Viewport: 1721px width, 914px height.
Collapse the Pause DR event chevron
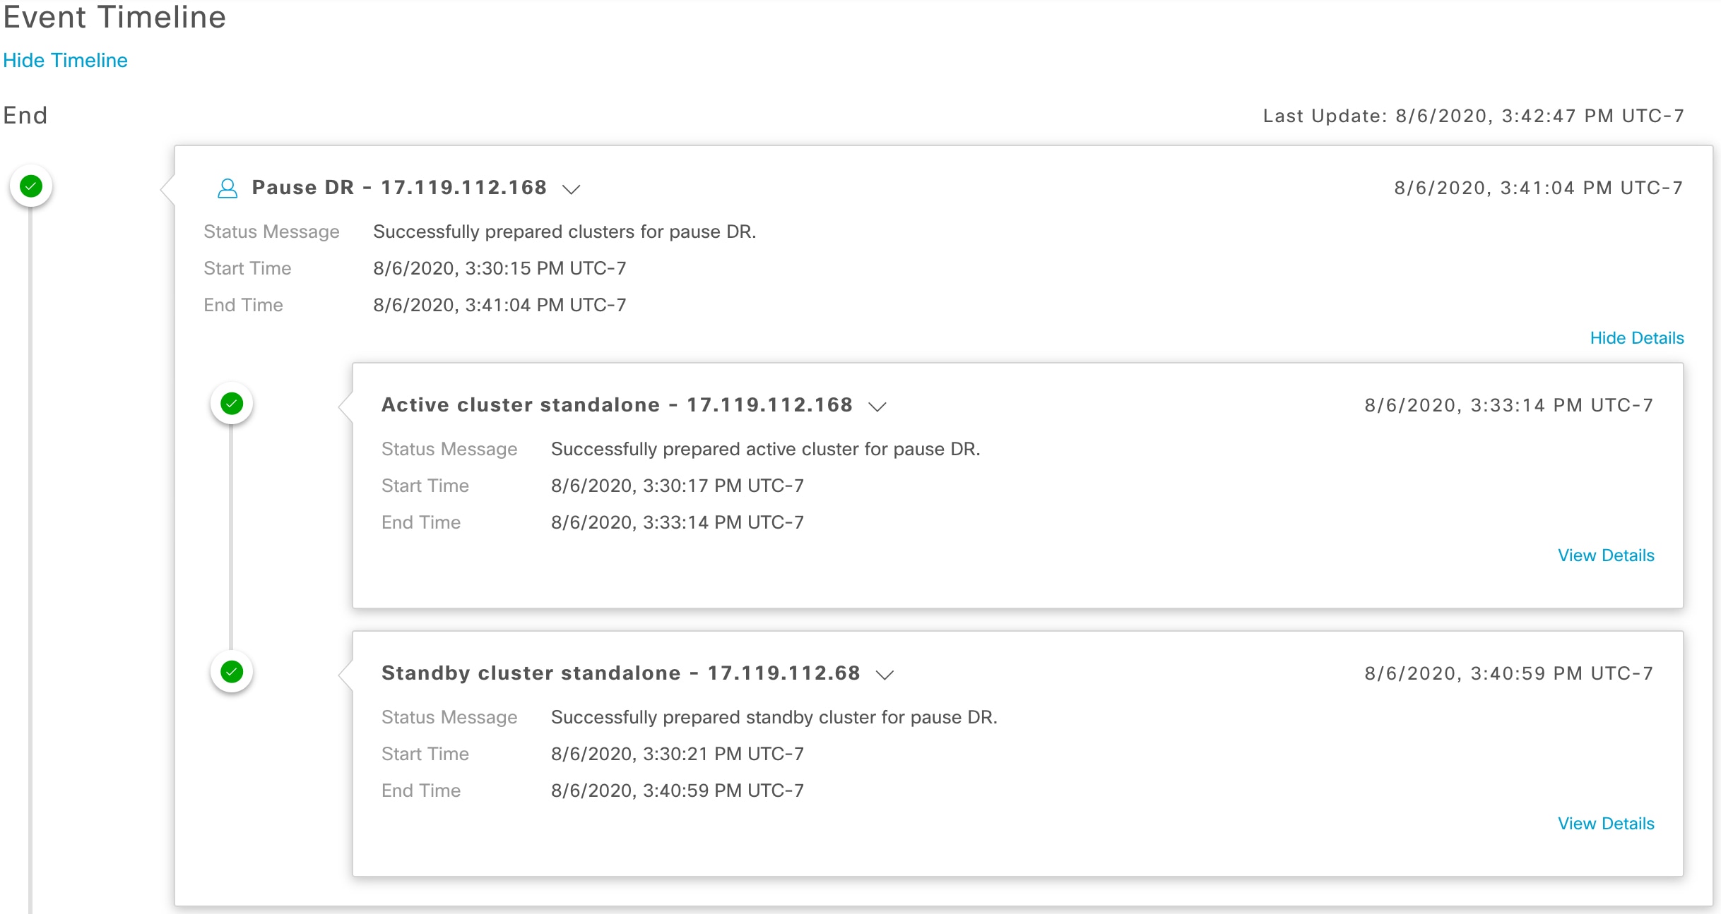[571, 189]
